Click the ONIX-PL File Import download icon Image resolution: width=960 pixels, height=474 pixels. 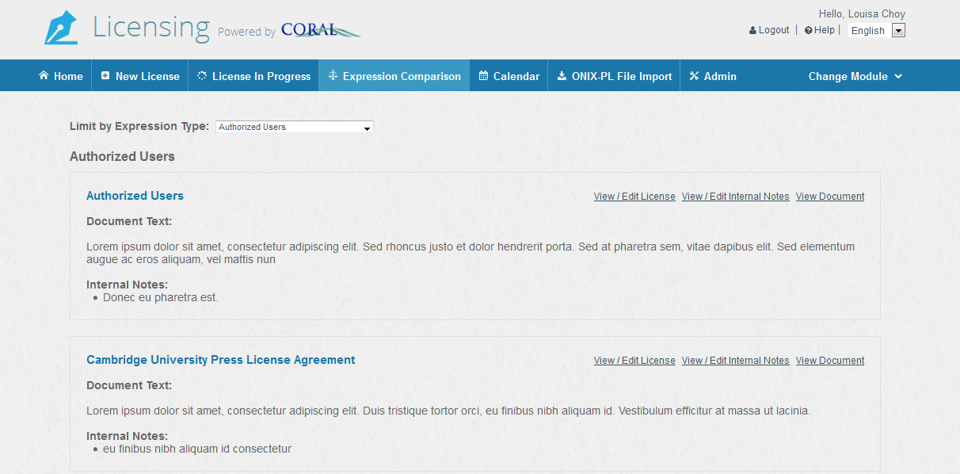point(562,76)
